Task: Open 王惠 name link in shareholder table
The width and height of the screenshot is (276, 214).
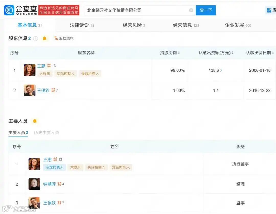Action: point(41,66)
